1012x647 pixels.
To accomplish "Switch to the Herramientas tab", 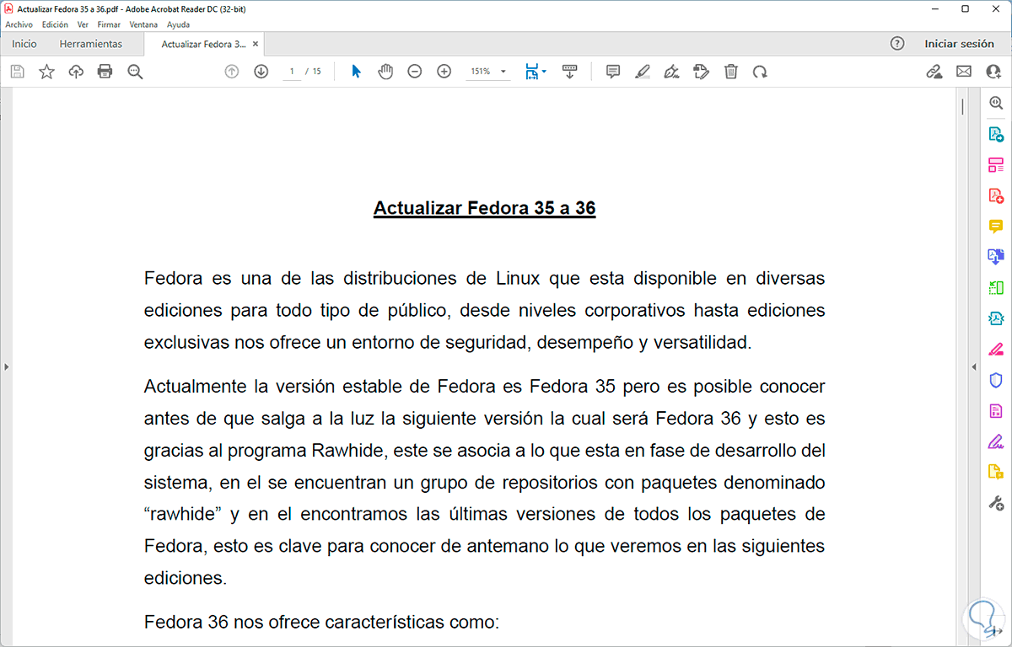I will pyautogui.click(x=91, y=44).
